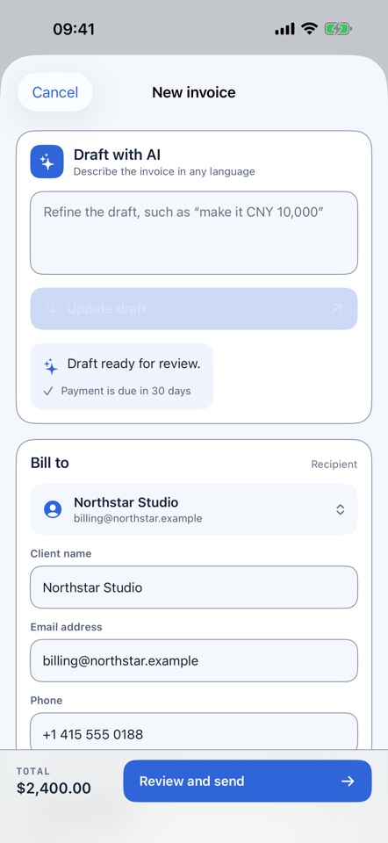Tap the Cancel button

(54, 92)
